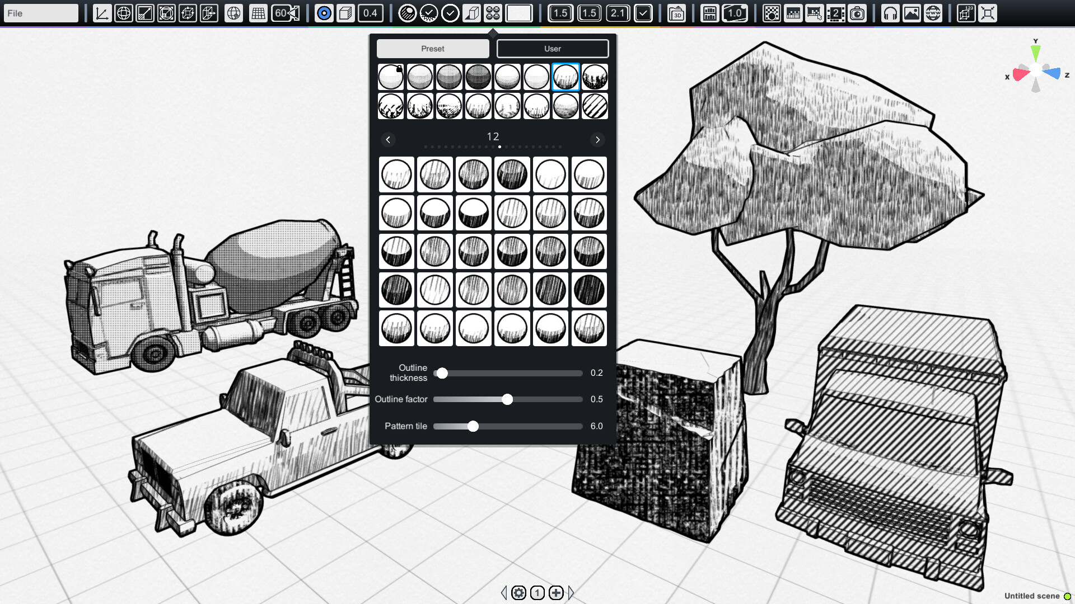Switch to the User tab

click(552, 48)
